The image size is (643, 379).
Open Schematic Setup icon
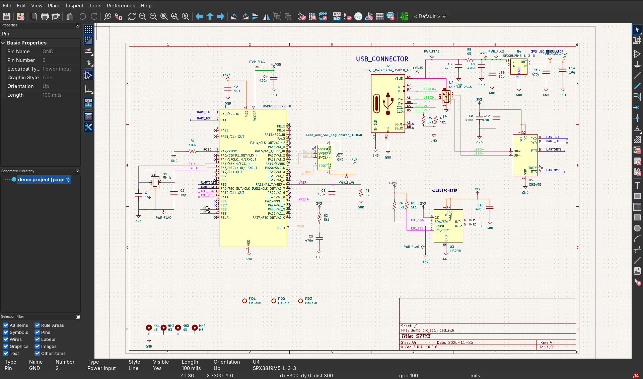[20, 16]
